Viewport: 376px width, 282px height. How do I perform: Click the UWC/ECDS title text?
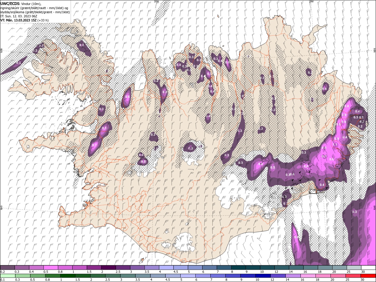pyautogui.click(x=10, y=4)
